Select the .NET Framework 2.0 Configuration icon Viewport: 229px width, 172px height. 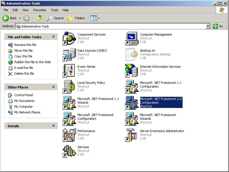pos(132,103)
